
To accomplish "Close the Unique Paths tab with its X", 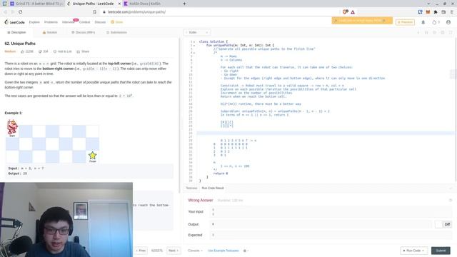I will pos(119,4).
